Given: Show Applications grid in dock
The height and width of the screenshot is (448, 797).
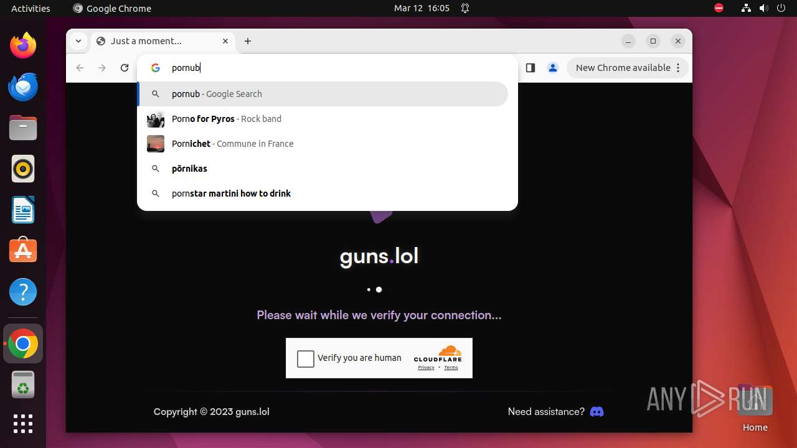Looking at the screenshot, I should pyautogui.click(x=23, y=424).
